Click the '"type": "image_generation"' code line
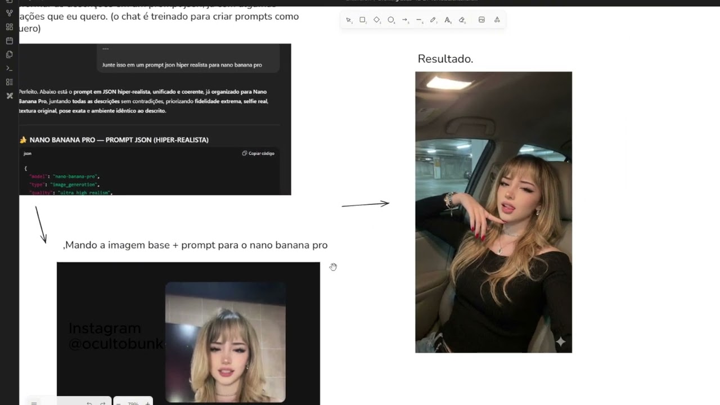Viewport: 720px width, 405px height. [64, 184]
